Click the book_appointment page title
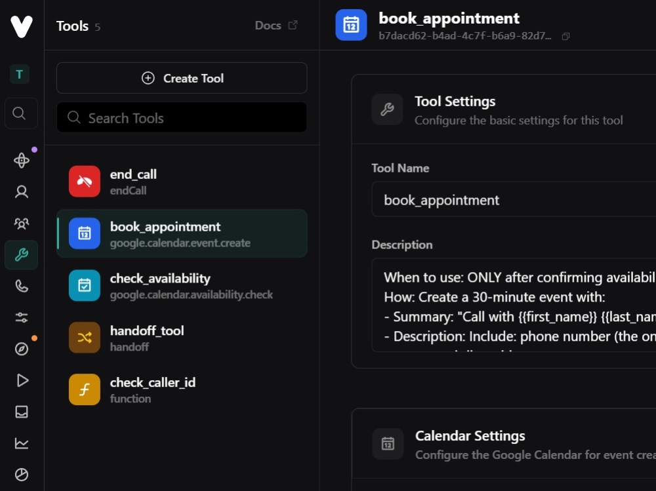Viewport: 656px width, 491px height. point(449,18)
